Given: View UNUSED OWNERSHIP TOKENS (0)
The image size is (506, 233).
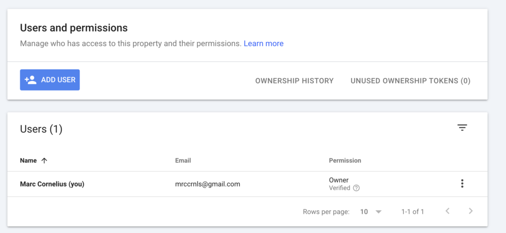Looking at the screenshot, I should tap(411, 81).
